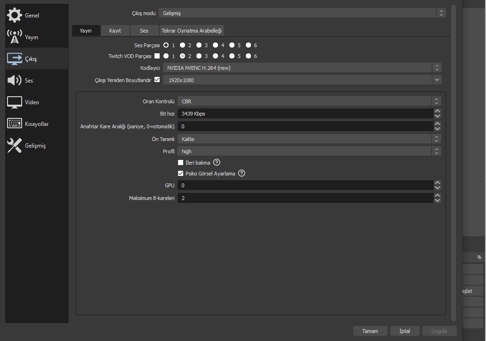Enable the Twitch VOD Parçası checkbox
The image size is (486, 341).
click(157, 56)
